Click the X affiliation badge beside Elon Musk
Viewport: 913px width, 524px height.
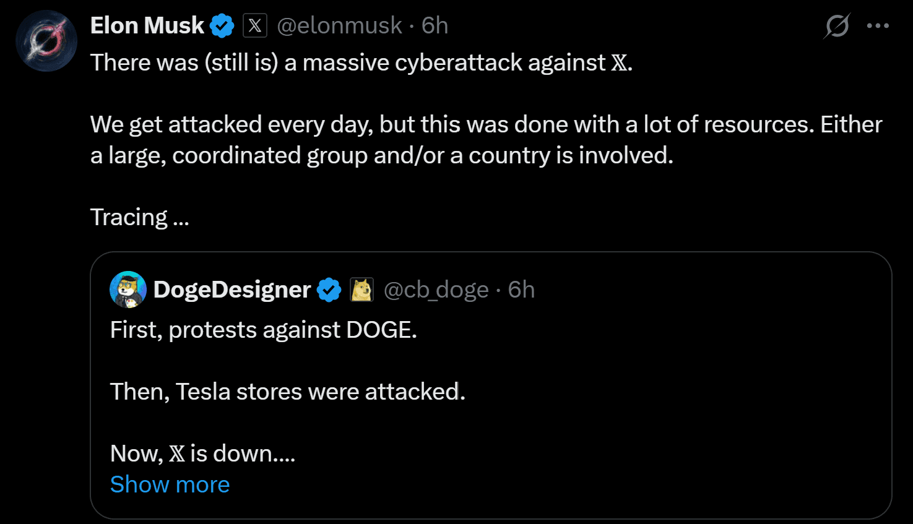[x=255, y=26]
